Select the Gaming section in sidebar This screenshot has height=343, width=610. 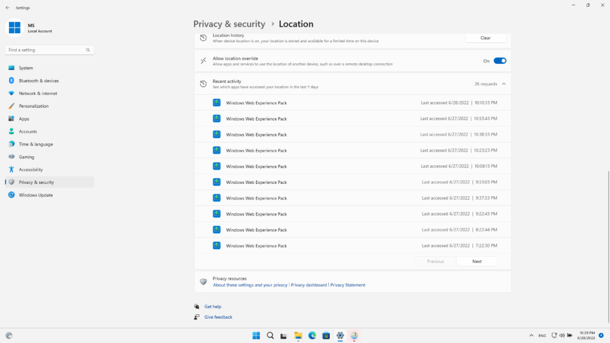point(27,156)
